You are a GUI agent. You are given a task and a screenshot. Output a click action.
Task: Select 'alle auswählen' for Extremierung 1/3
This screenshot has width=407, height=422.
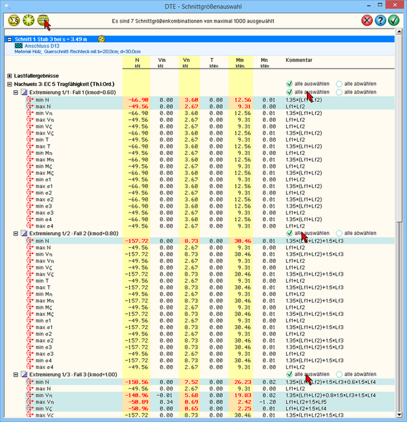click(288, 374)
